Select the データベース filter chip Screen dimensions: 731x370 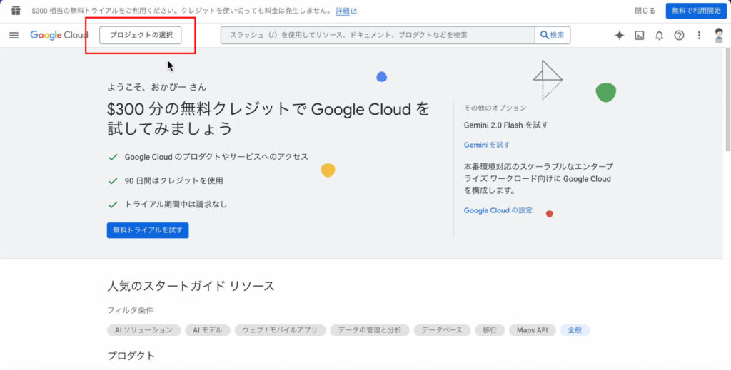pos(442,330)
